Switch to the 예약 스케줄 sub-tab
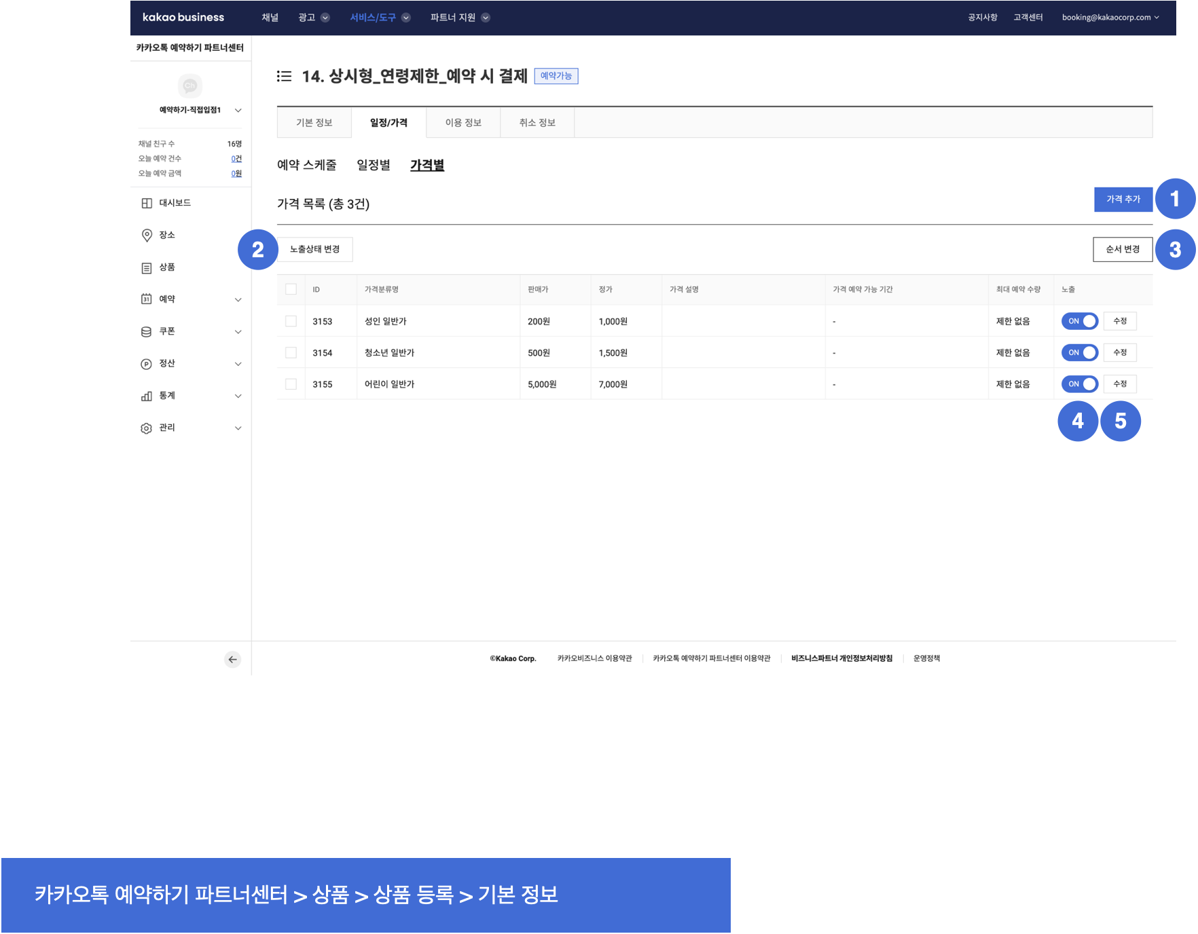This screenshot has height=934, width=1198. point(307,165)
